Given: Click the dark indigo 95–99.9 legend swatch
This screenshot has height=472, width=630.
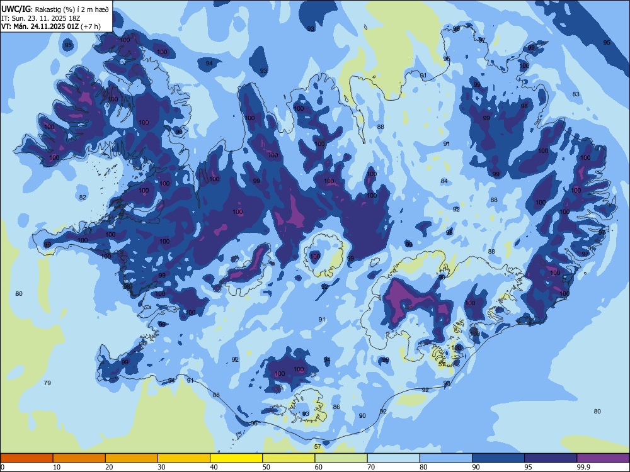Looking at the screenshot, I should coord(551,458).
